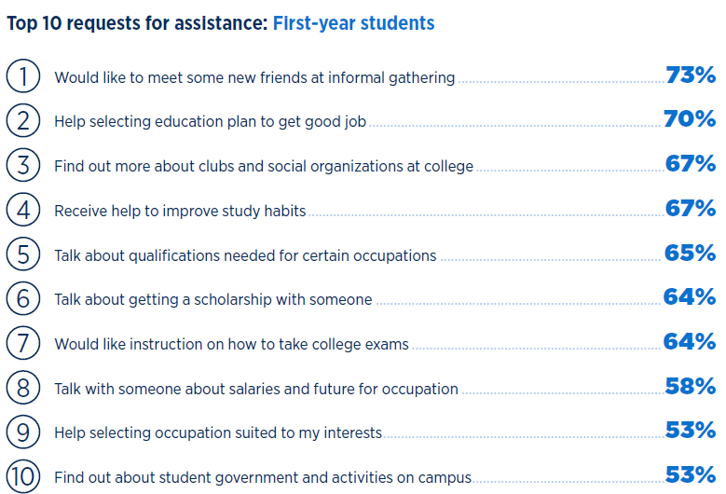This screenshot has height=494, width=726.
Task: Click the circled number 9 icon
Action: pyautogui.click(x=22, y=432)
